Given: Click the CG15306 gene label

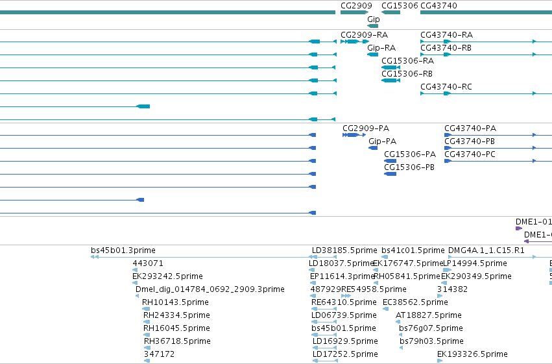Looking at the screenshot, I should pyautogui.click(x=400, y=6).
